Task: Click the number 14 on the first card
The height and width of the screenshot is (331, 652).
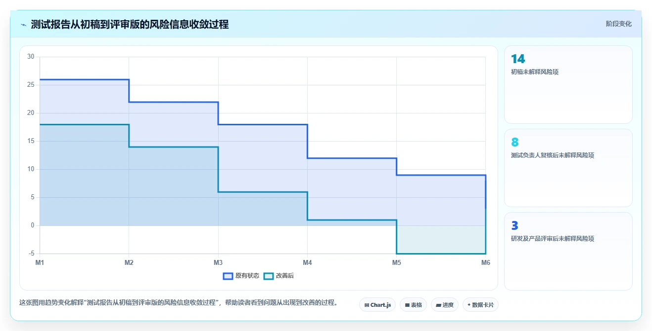Action: 518,59
